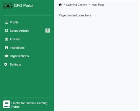Click the Articles newspaper icon

click(6, 39)
